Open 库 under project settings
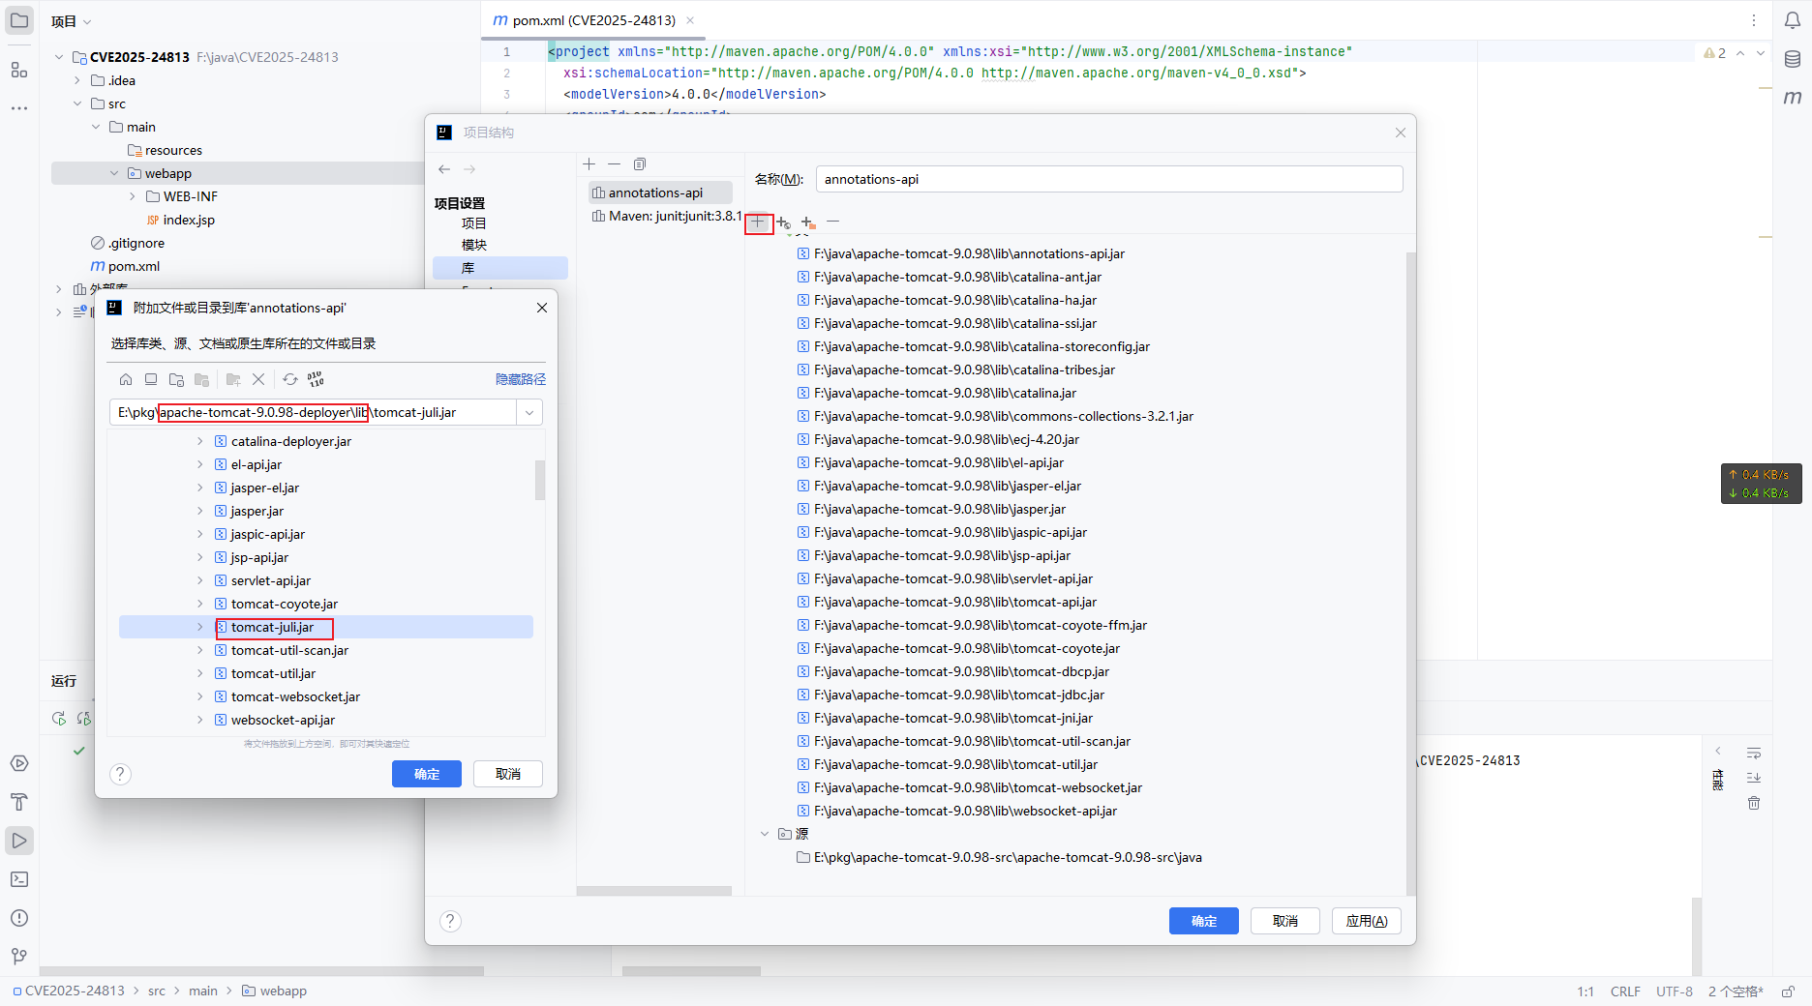Viewport: 1812px width, 1006px height. 500,268
